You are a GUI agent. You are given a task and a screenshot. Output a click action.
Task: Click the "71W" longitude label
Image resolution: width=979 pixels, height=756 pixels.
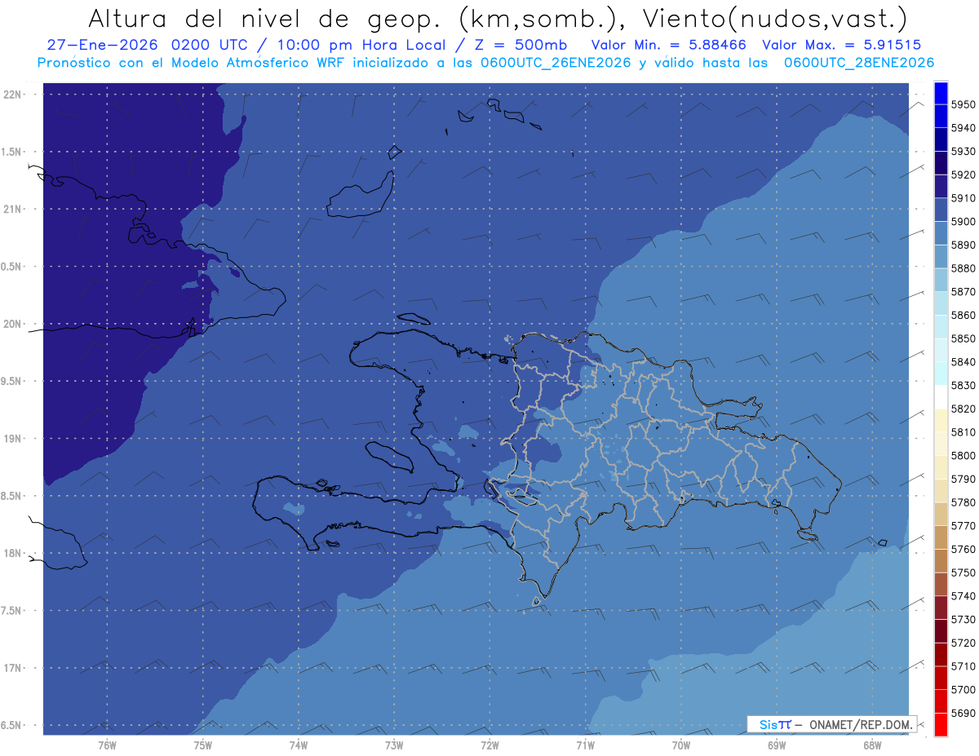click(585, 745)
